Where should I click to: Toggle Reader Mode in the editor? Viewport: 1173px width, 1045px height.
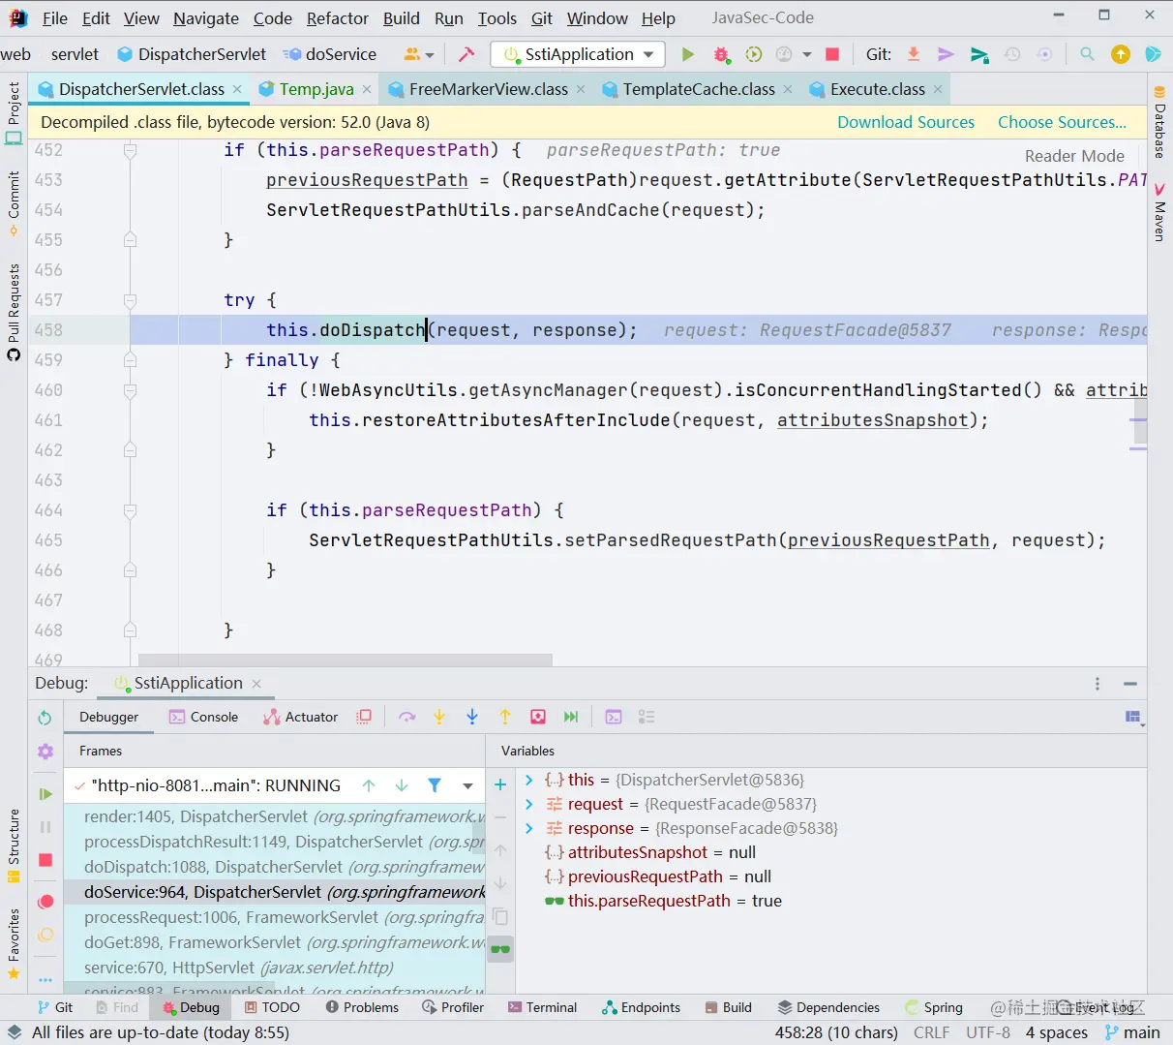(1074, 156)
